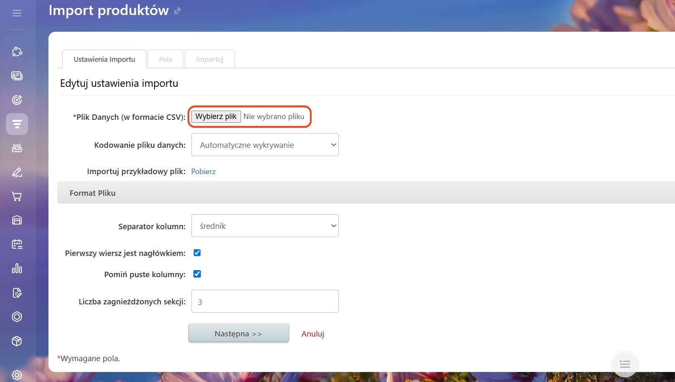
Task: Click the 'Format Pliku' section header
Action: coord(366,193)
